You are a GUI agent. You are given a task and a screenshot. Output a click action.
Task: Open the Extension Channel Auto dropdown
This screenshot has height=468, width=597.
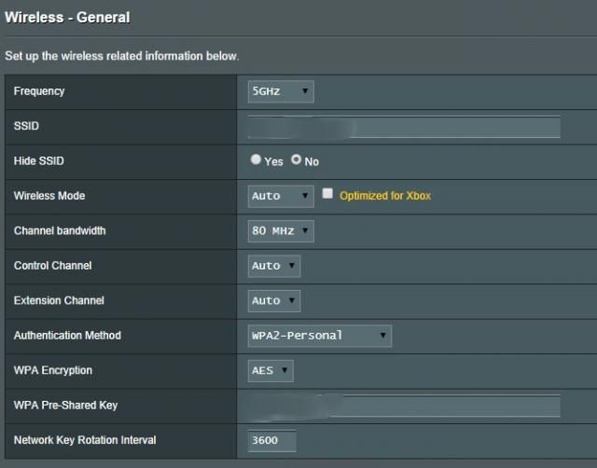(274, 300)
